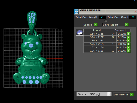The image size is (137, 103).
Task: Close the Gem Reporter panel
Action: (135, 11)
